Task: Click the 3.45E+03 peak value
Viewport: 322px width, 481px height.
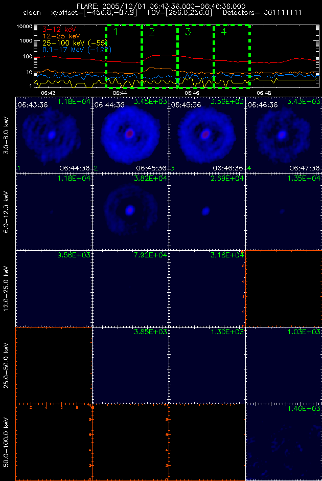Action: click(x=151, y=101)
